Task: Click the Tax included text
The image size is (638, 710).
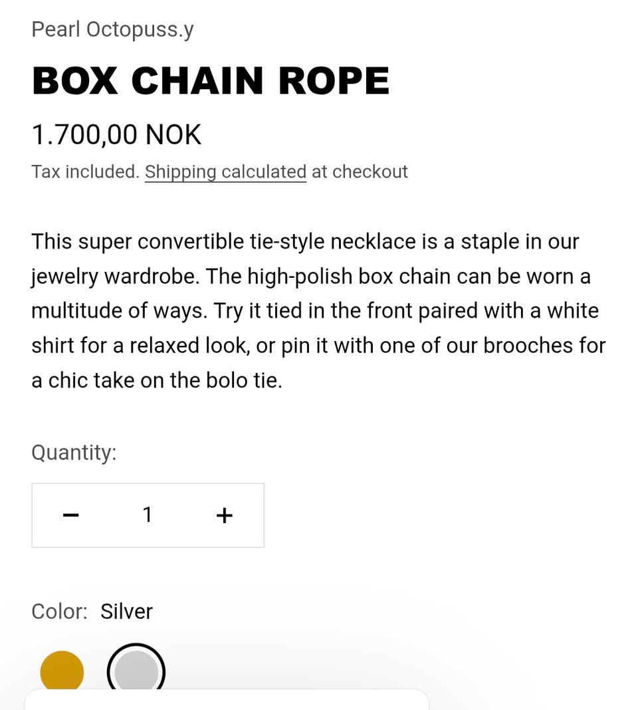Action: point(85,172)
